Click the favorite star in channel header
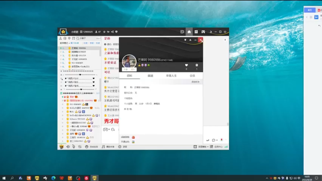The height and width of the screenshot is (181, 322). coord(104,32)
